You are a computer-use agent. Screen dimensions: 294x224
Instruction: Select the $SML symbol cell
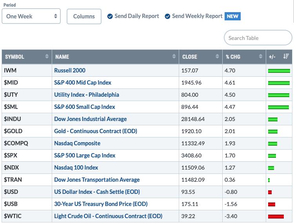(x=27, y=107)
